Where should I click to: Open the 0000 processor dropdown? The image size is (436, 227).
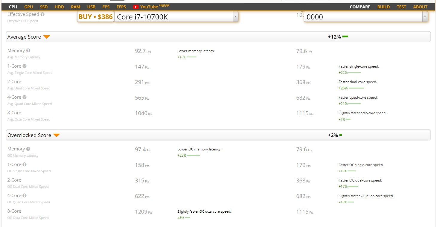tap(366, 17)
